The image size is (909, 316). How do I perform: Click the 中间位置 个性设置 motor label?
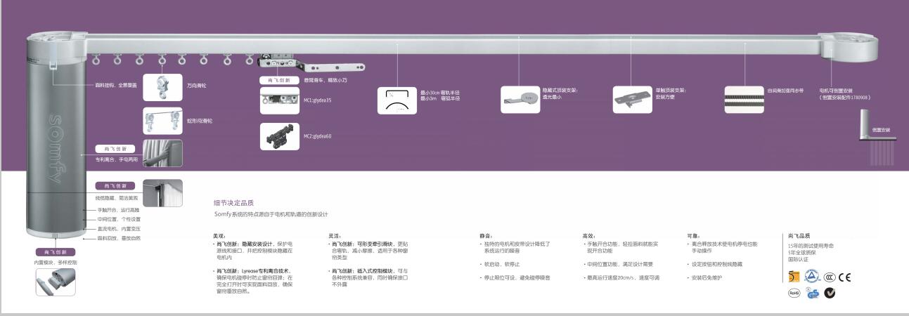pyautogui.click(x=118, y=219)
